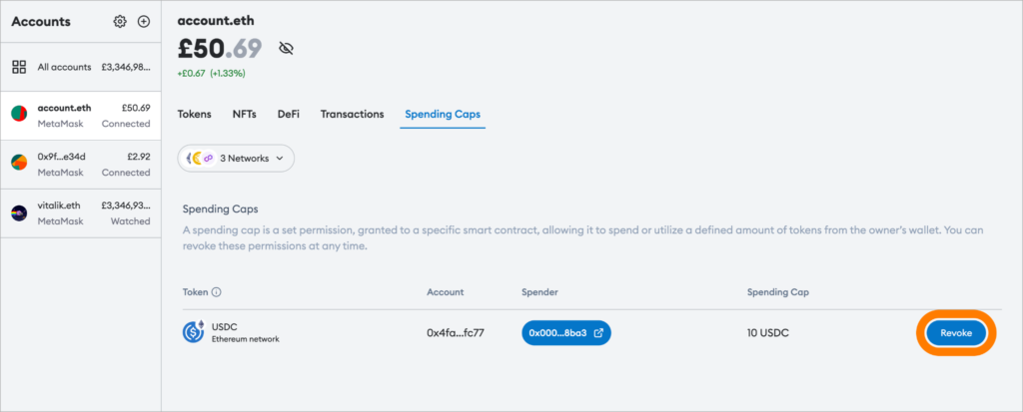Viewport: 1023px width, 412px height.
Task: Hide the balance with the eye icon
Action: 286,48
